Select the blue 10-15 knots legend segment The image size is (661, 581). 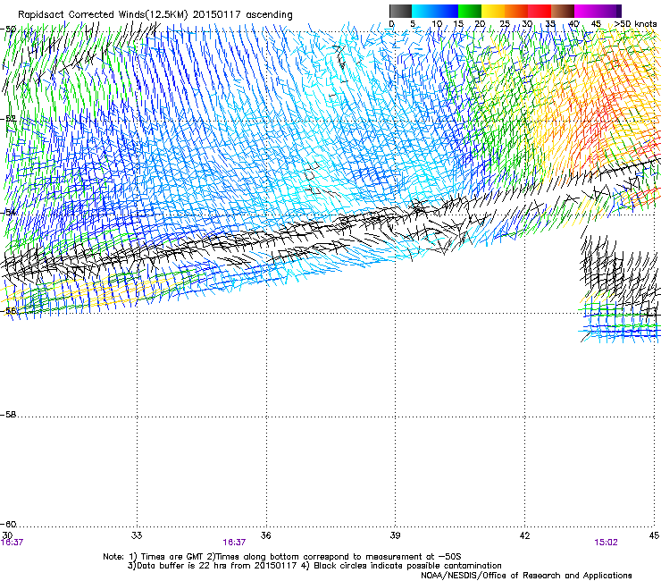[447, 11]
